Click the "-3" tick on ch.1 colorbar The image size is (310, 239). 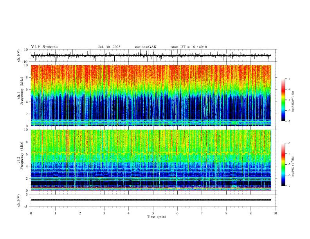pyautogui.click(x=289, y=78)
